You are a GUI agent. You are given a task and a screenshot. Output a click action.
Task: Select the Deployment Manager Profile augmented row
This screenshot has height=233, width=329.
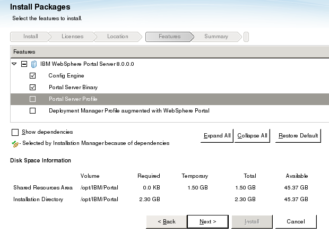pyautogui.click(x=169, y=110)
